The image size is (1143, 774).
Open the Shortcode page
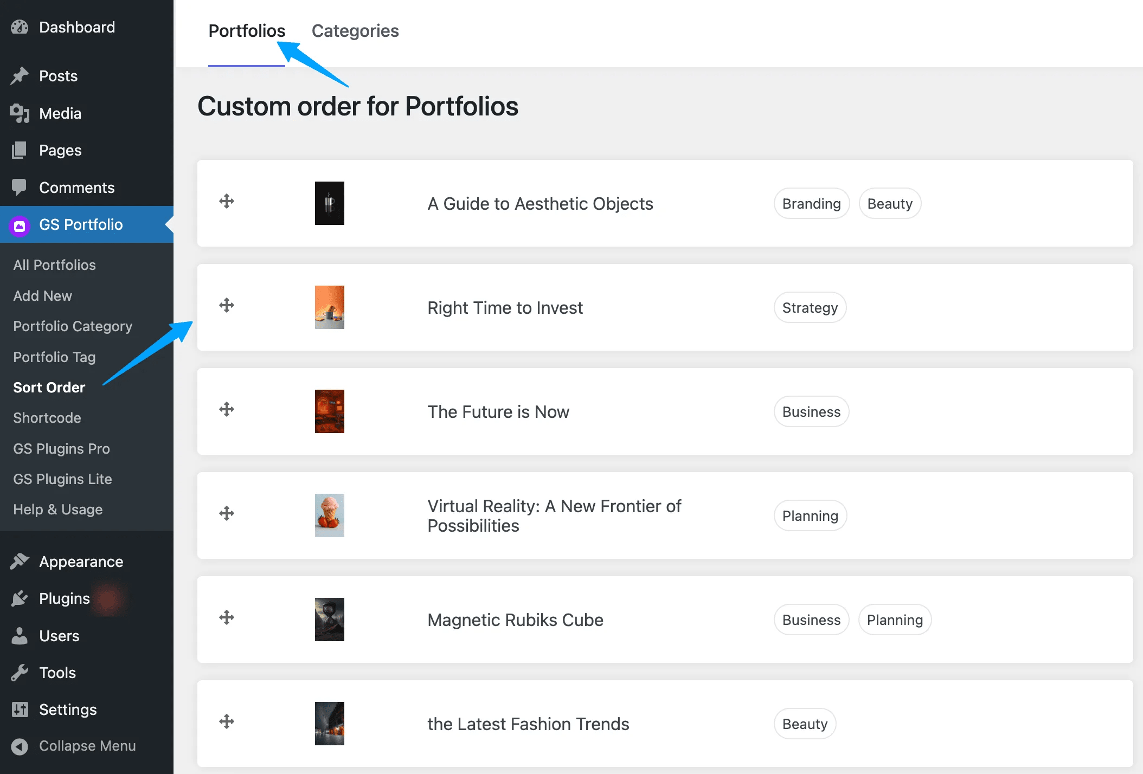click(x=46, y=418)
